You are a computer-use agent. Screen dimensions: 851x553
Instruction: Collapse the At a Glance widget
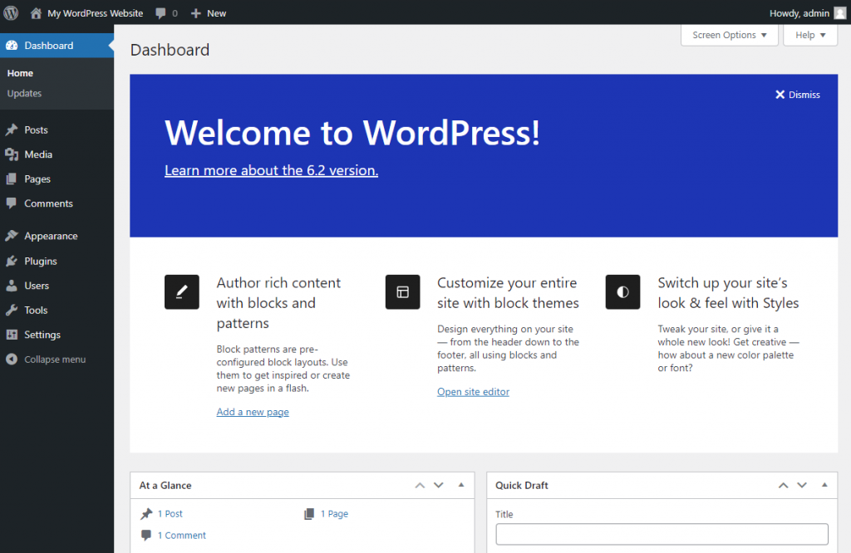coord(461,485)
